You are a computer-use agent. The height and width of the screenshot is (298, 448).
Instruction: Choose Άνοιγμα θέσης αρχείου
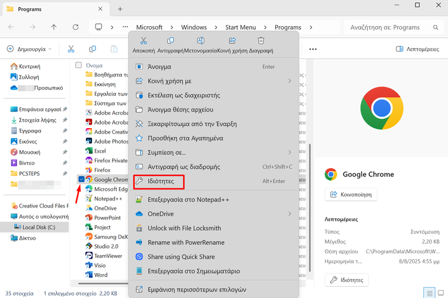(214, 110)
